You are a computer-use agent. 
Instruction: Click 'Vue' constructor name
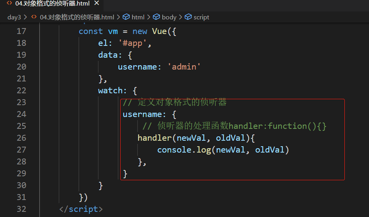160,31
